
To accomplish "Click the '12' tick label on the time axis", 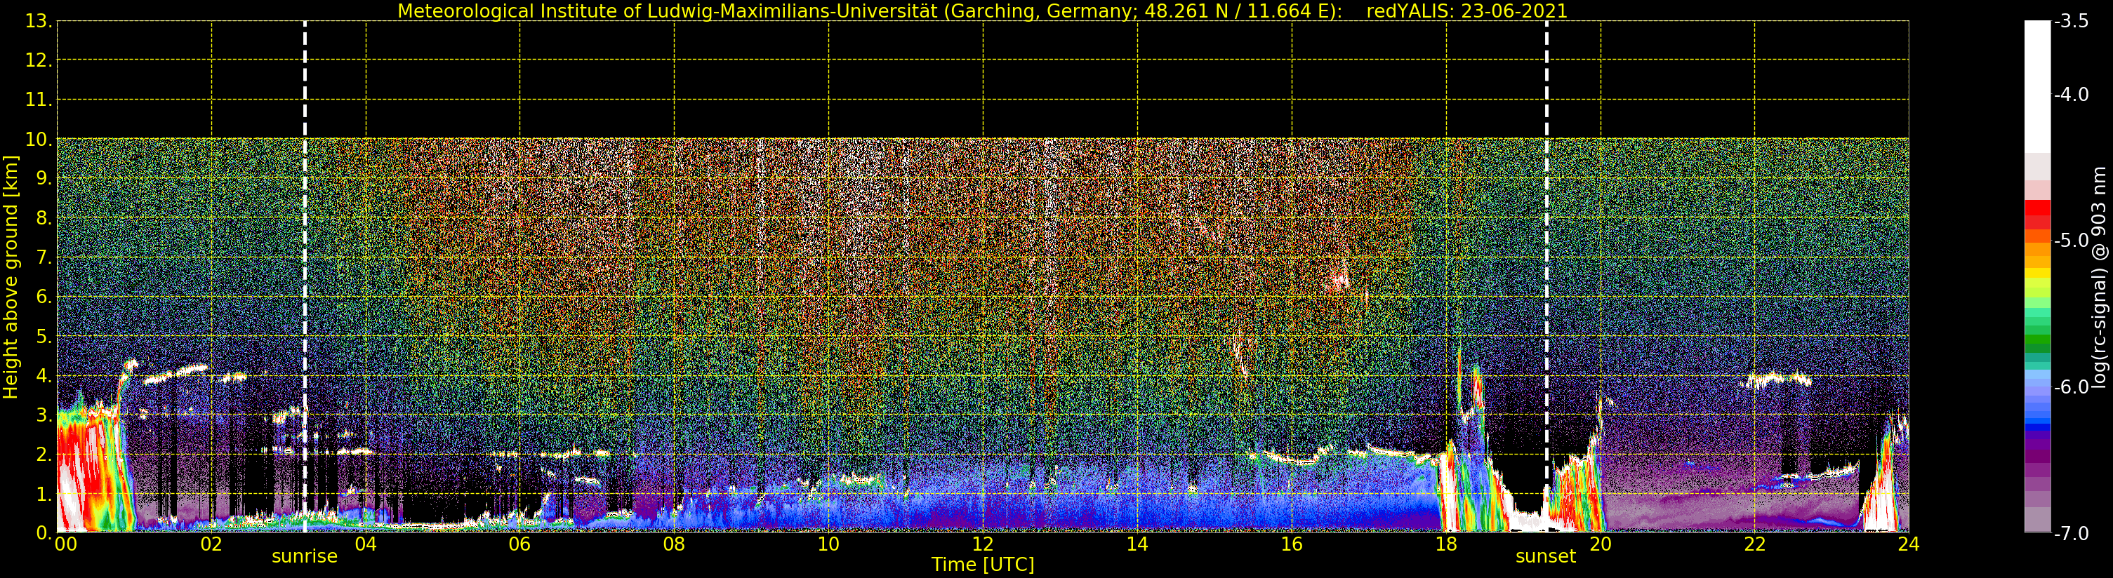I will tap(983, 544).
